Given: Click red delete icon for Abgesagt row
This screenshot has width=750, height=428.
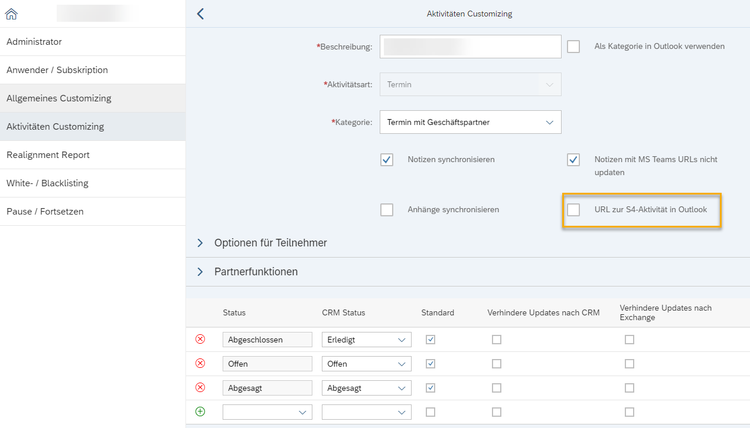Looking at the screenshot, I should tap(200, 387).
